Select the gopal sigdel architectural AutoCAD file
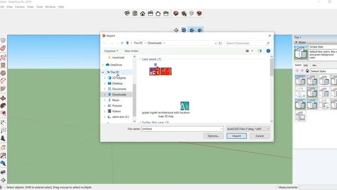This screenshot has width=337, height=190. point(166,110)
